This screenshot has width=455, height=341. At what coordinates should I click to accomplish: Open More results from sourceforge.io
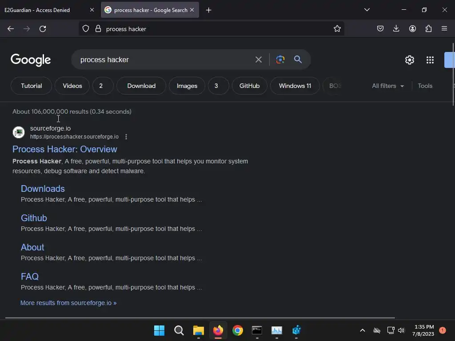click(68, 303)
